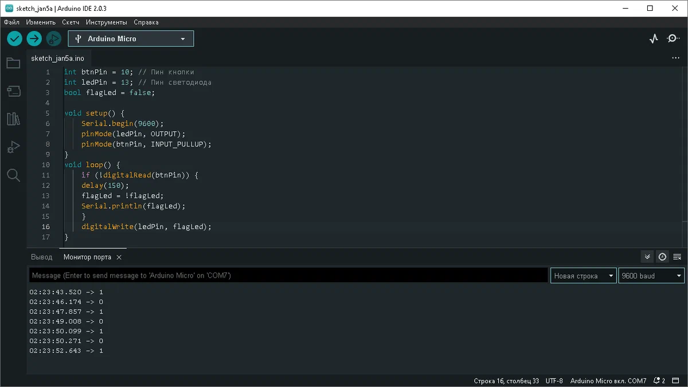Open the Serial Monitor magnifier icon
Viewport: 688px width, 387px height.
[x=673, y=38]
